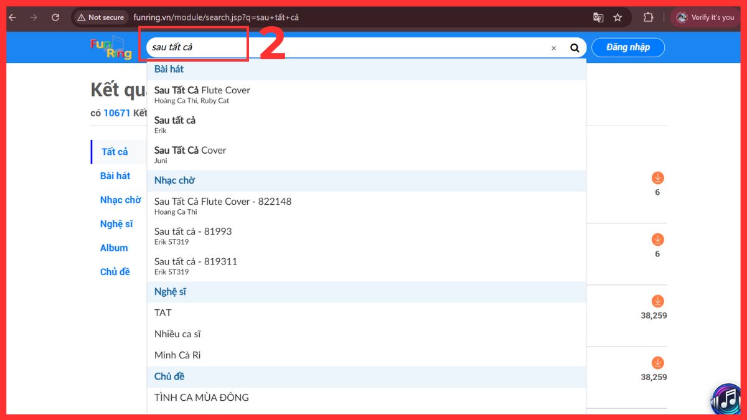Switch to the Bài hát sidebar tab
This screenshot has height=420, width=747.
pyautogui.click(x=115, y=176)
